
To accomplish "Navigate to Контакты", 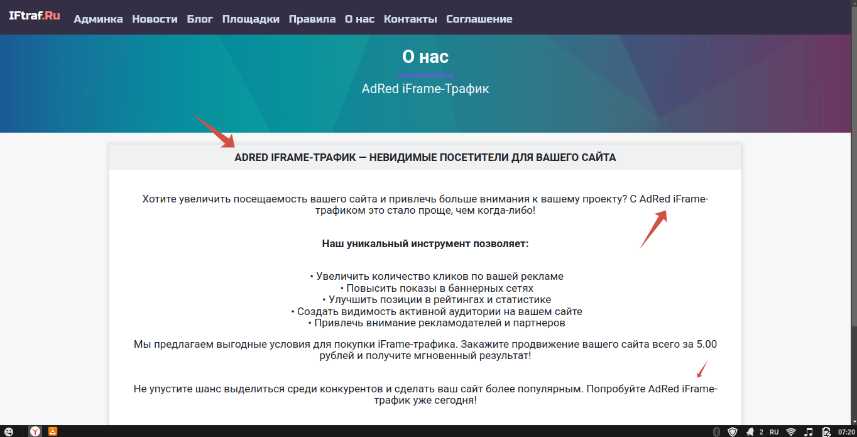I will (x=410, y=19).
